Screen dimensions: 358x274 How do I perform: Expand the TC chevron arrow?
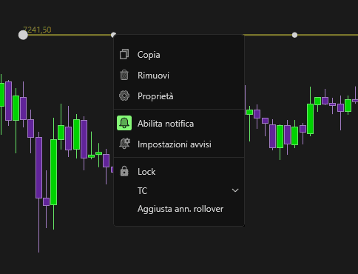(235, 190)
